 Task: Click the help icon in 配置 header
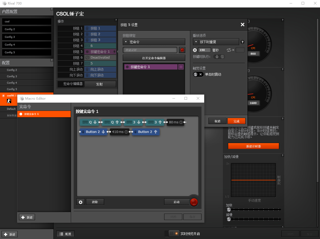point(52,60)
